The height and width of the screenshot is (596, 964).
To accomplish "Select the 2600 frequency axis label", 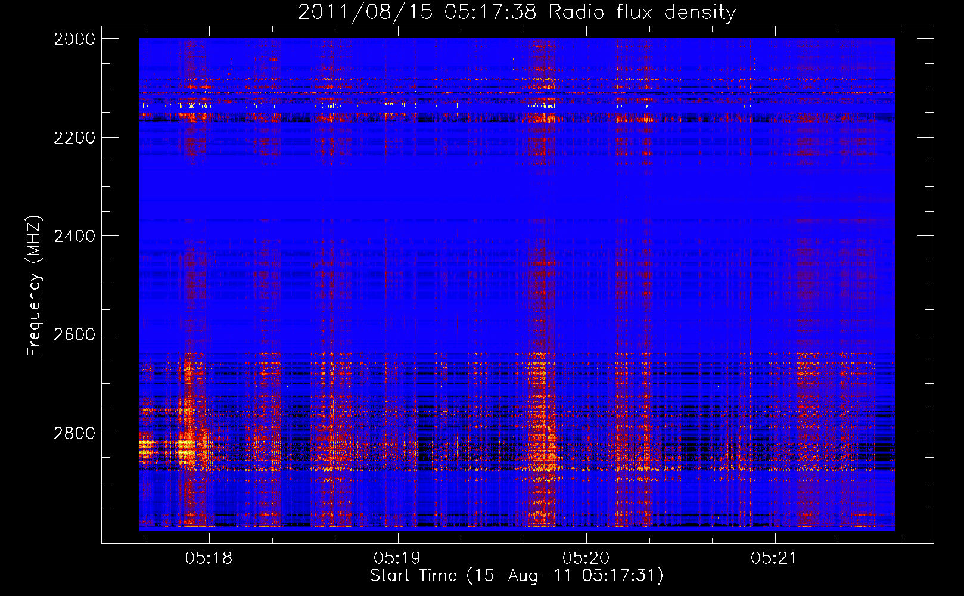I will click(x=74, y=334).
